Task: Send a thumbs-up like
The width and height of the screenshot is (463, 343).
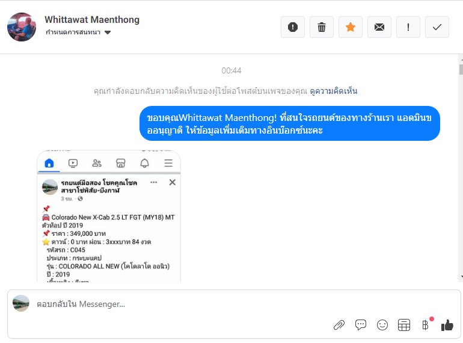Action: tap(447, 325)
